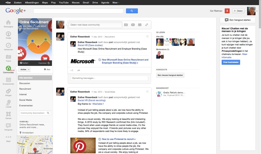Viewport: 261px width, 154px height.
Task: Add a link to the community post
Action: 147,25
